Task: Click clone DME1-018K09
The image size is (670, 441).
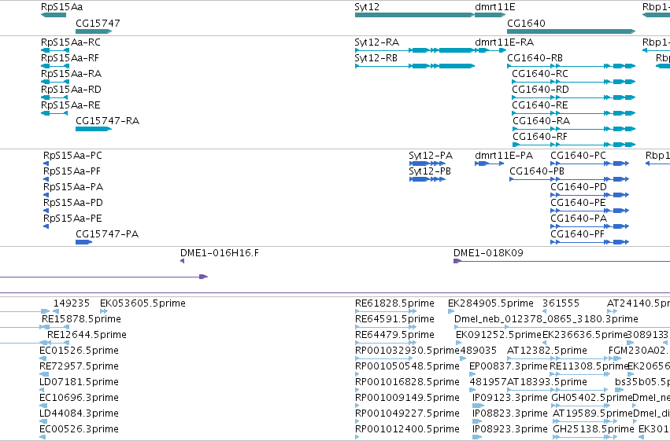Action: pyautogui.click(x=488, y=253)
